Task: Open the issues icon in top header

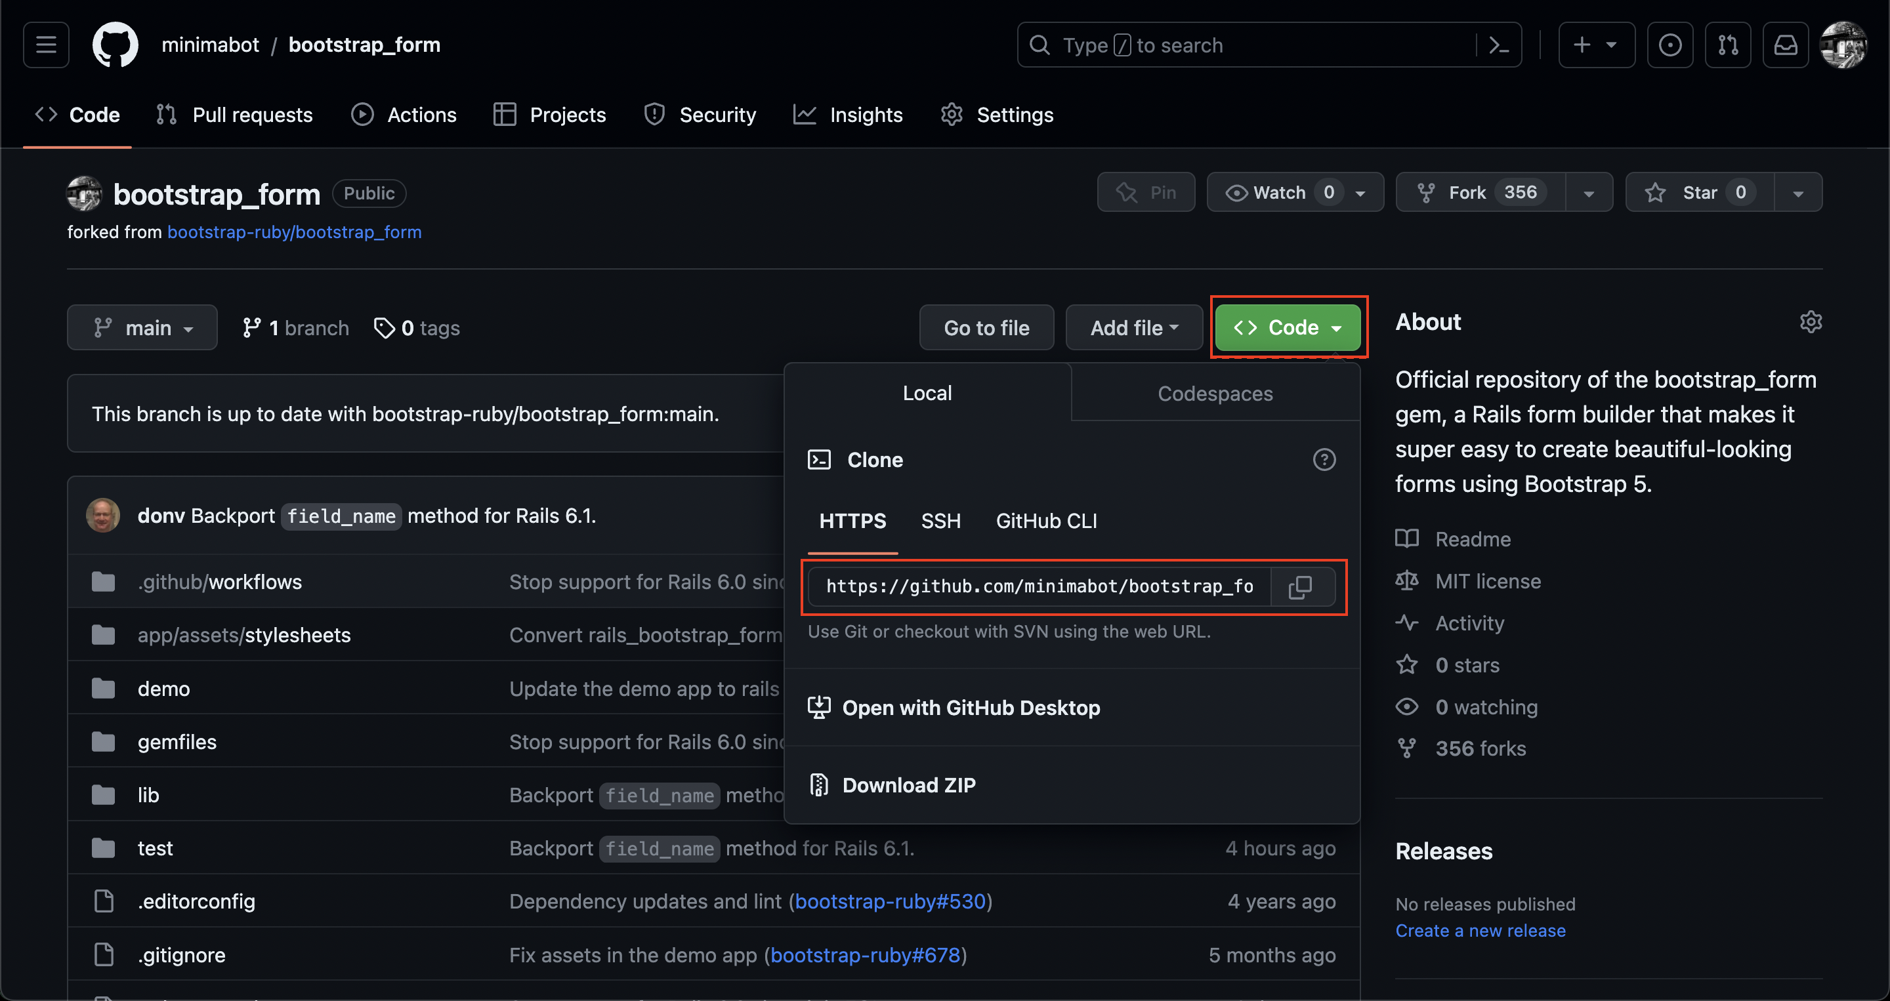Action: click(1669, 45)
